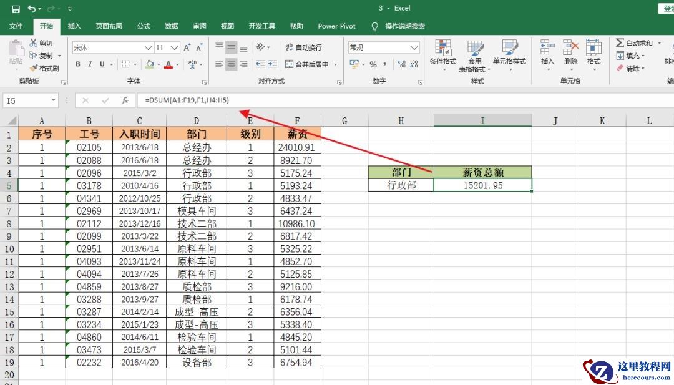Toggle bold formatting
The image size is (674, 385).
(78, 64)
